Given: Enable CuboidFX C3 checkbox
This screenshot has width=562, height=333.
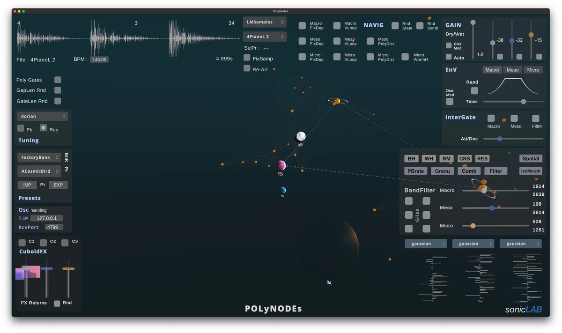Looking at the screenshot, I should point(65,243).
